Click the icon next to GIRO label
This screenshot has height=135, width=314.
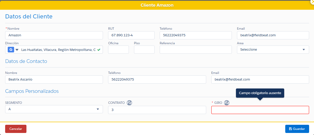click(226, 103)
